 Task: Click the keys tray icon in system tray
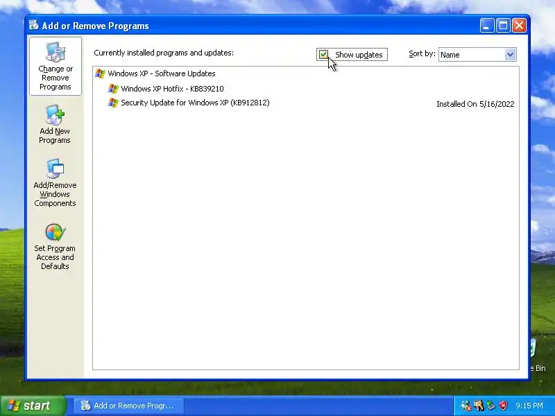(479, 406)
